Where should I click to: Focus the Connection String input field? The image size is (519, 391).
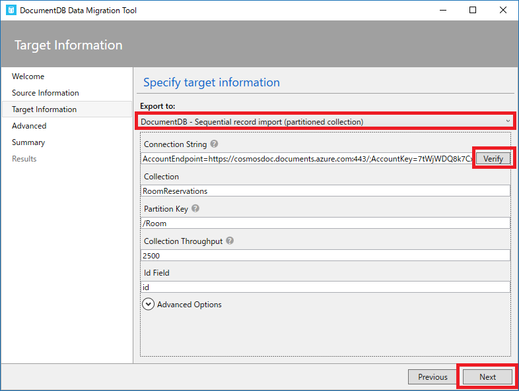coord(308,159)
